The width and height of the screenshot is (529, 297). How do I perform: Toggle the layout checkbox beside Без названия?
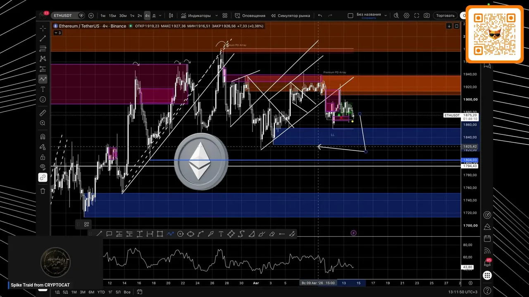[x=350, y=16]
